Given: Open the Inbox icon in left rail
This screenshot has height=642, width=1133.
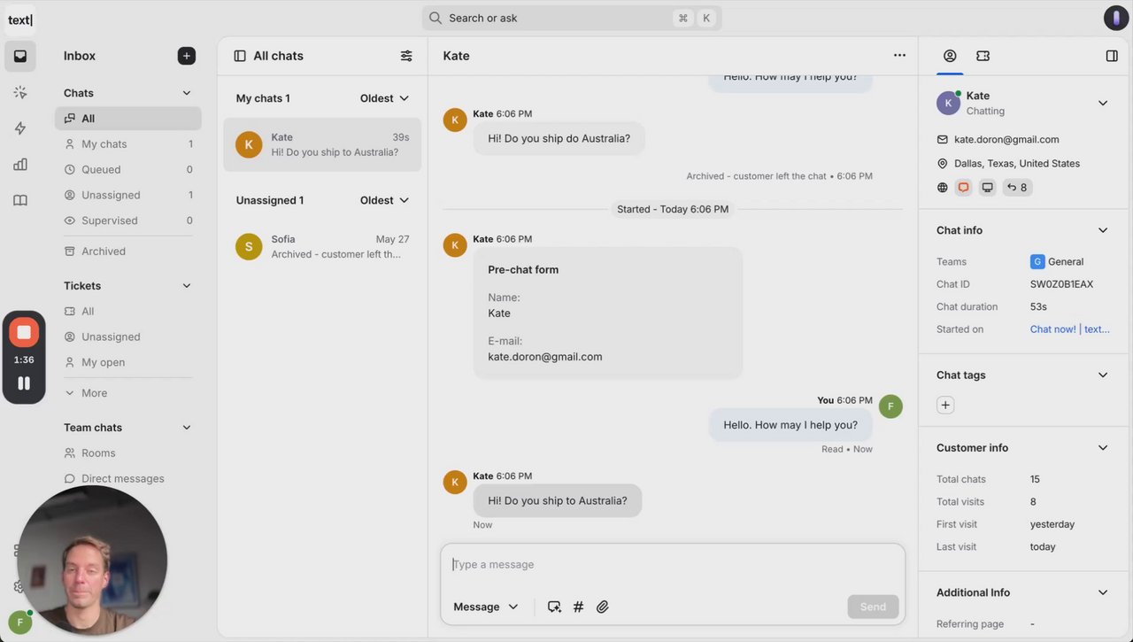Looking at the screenshot, I should pyautogui.click(x=20, y=56).
